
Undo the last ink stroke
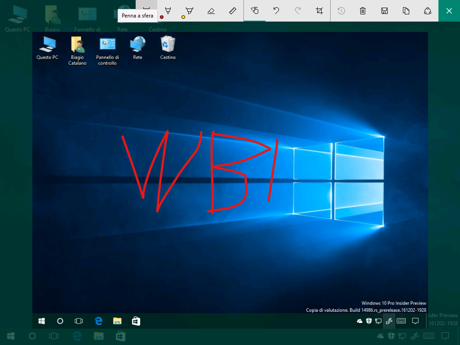pyautogui.click(x=276, y=11)
